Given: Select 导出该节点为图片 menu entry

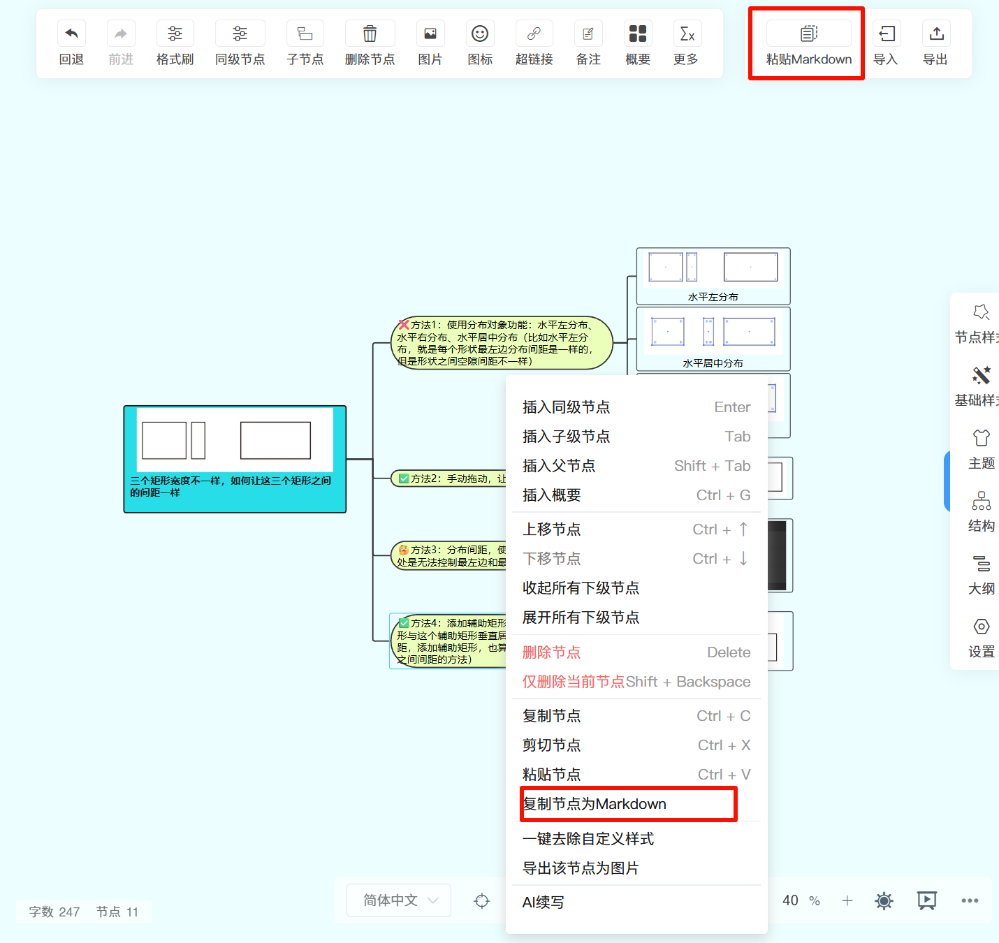Looking at the screenshot, I should tap(636, 868).
